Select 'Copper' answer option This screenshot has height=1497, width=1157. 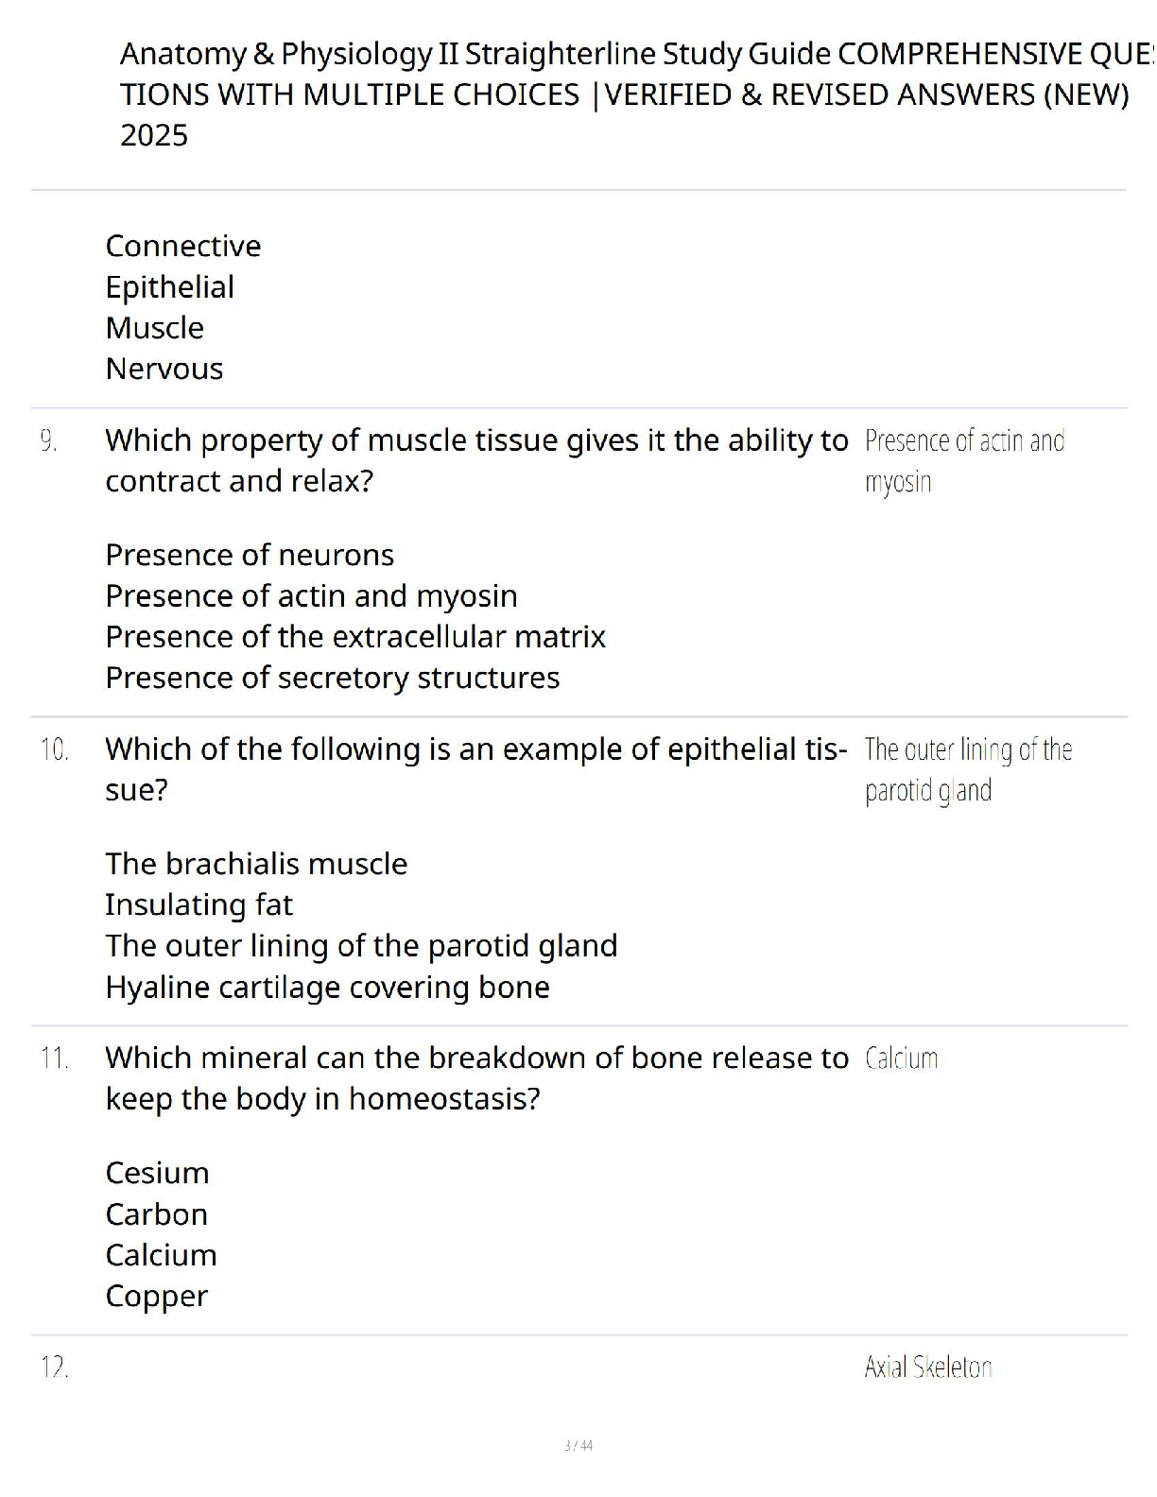click(x=157, y=1297)
